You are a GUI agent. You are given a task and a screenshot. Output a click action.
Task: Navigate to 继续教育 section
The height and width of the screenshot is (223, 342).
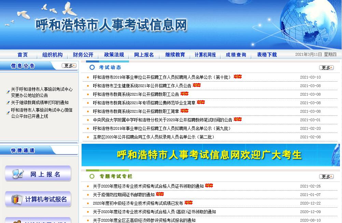coord(175,55)
